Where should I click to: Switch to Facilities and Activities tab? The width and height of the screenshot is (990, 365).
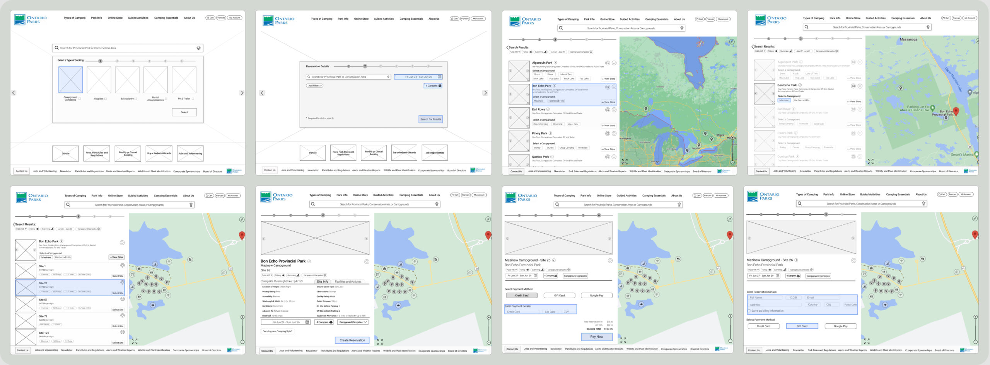tap(348, 282)
